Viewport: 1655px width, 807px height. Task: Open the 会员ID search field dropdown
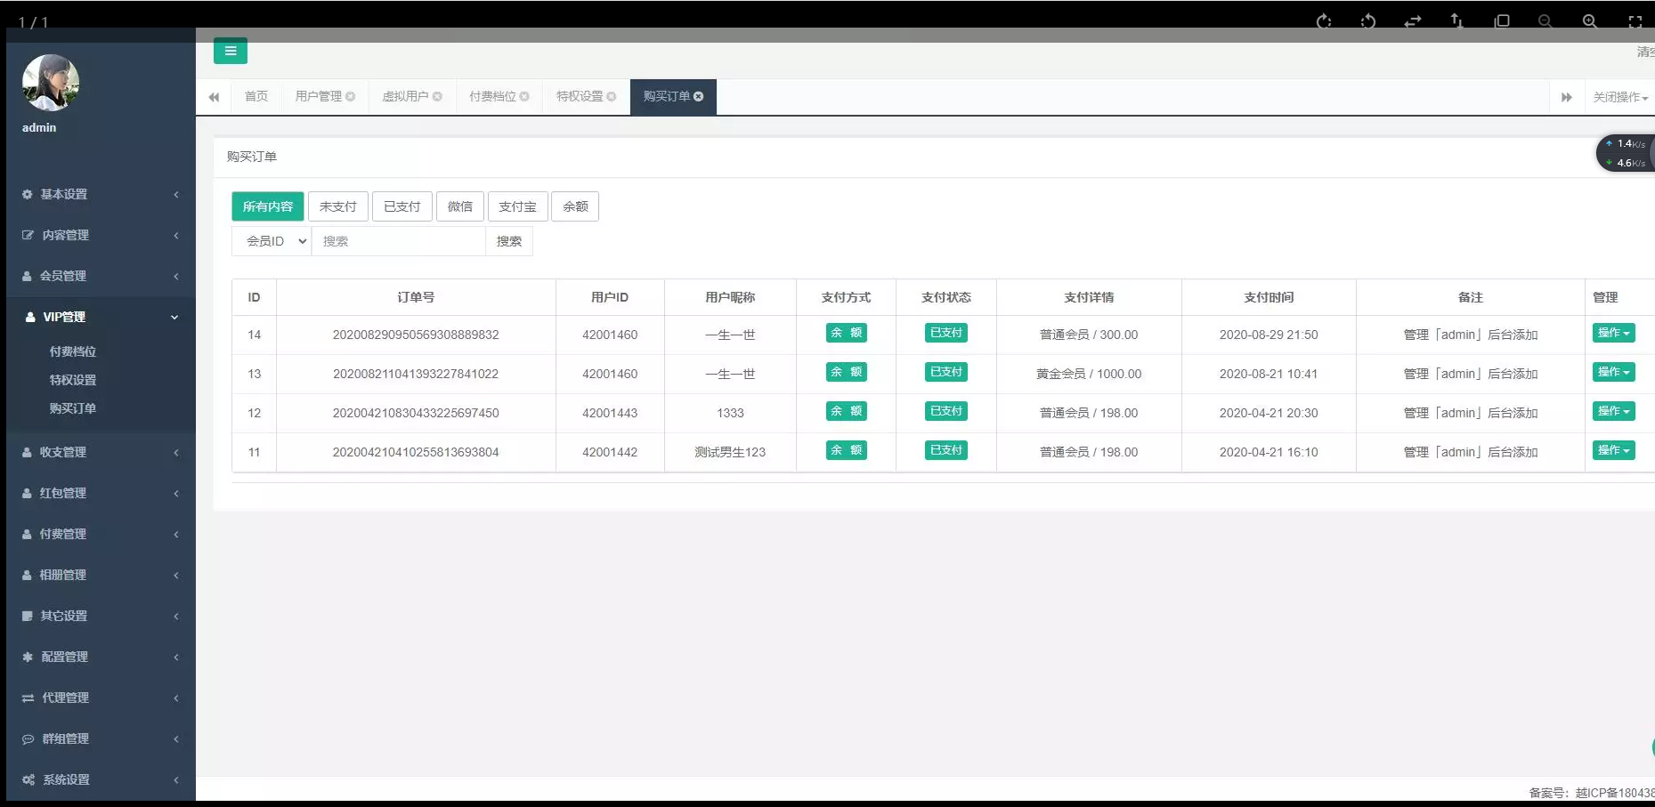pos(272,241)
